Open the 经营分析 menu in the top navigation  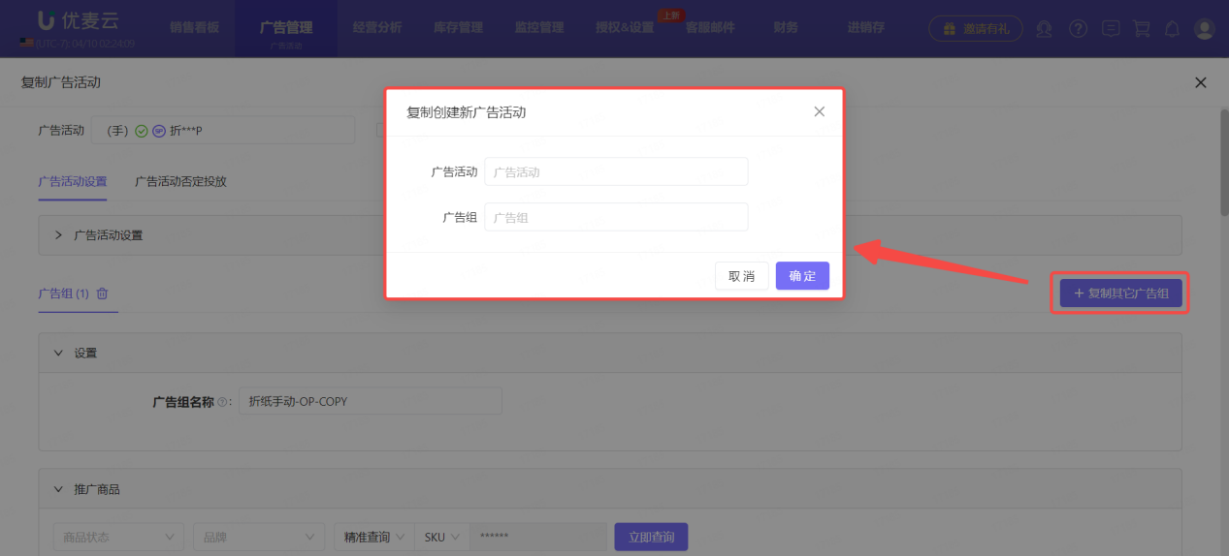377,27
